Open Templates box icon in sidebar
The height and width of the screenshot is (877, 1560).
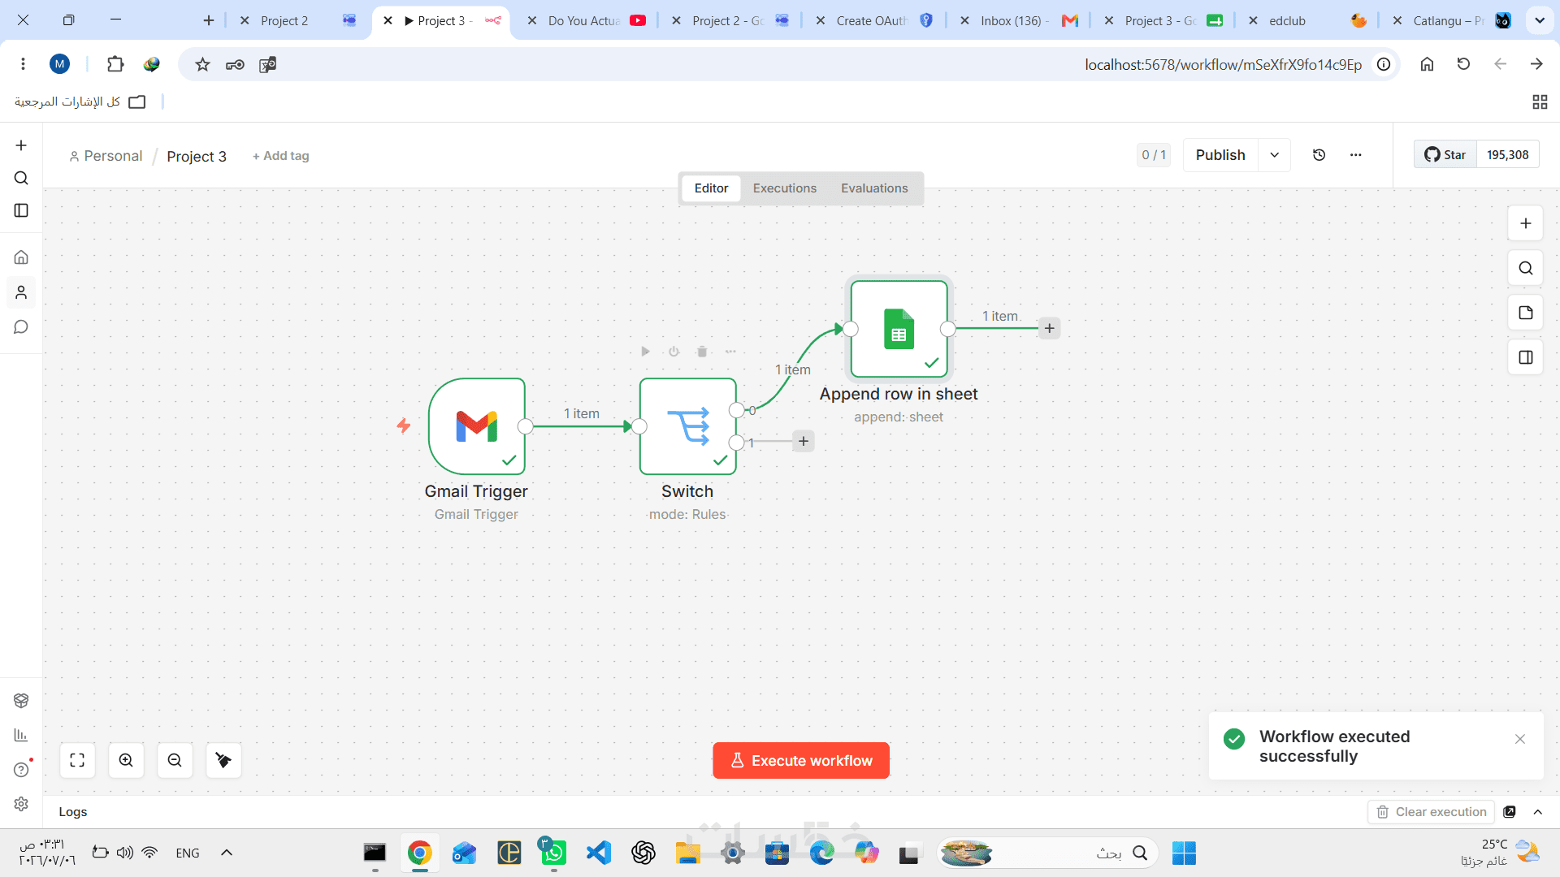21,701
